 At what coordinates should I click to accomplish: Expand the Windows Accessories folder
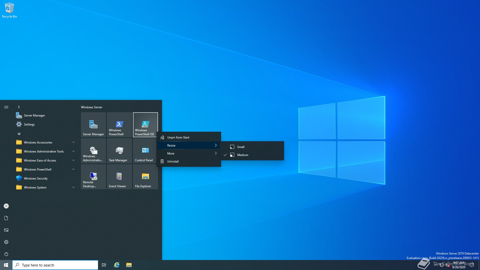click(45, 142)
